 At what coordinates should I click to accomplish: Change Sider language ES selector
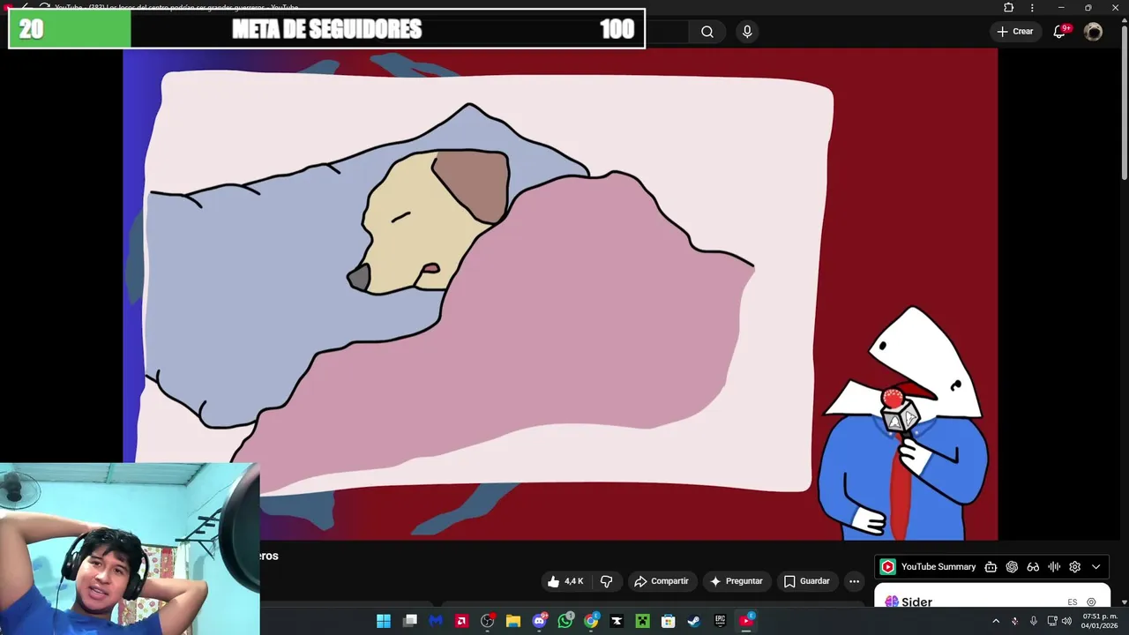(x=1073, y=602)
